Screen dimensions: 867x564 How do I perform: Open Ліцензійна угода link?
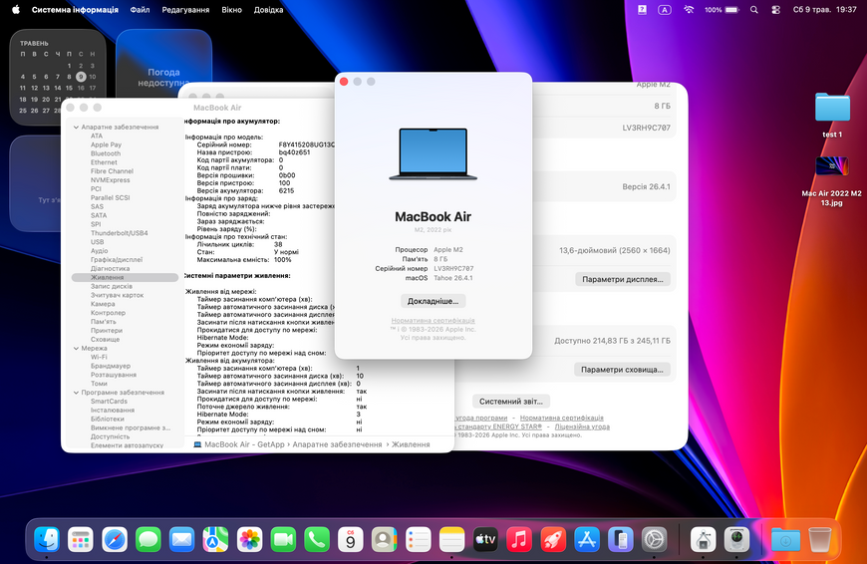coord(582,426)
